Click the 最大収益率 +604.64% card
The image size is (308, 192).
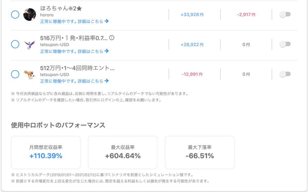click(x=123, y=152)
